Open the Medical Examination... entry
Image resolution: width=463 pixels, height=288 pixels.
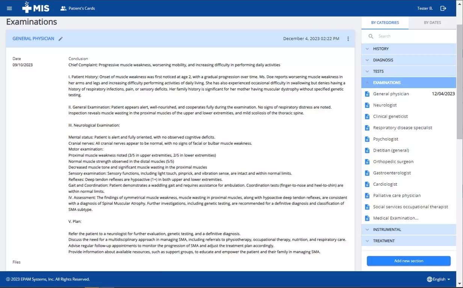coord(396,218)
